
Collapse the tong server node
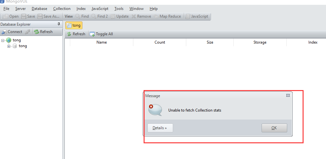coord(3,40)
